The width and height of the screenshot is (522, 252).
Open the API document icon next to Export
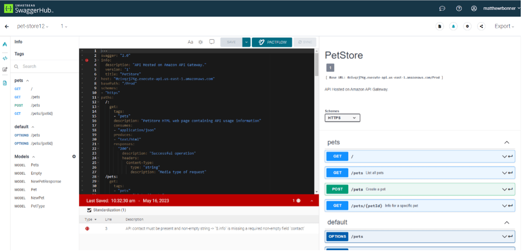[440, 27]
